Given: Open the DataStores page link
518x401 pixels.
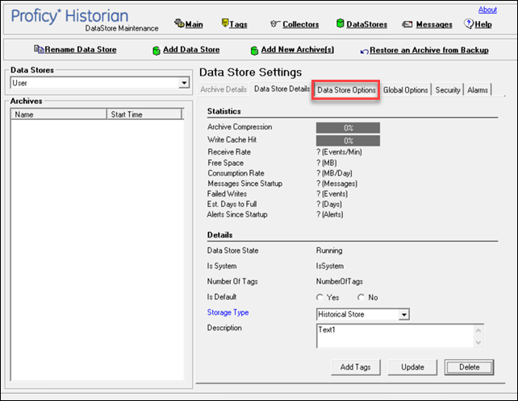Looking at the screenshot, I should pyautogui.click(x=366, y=24).
